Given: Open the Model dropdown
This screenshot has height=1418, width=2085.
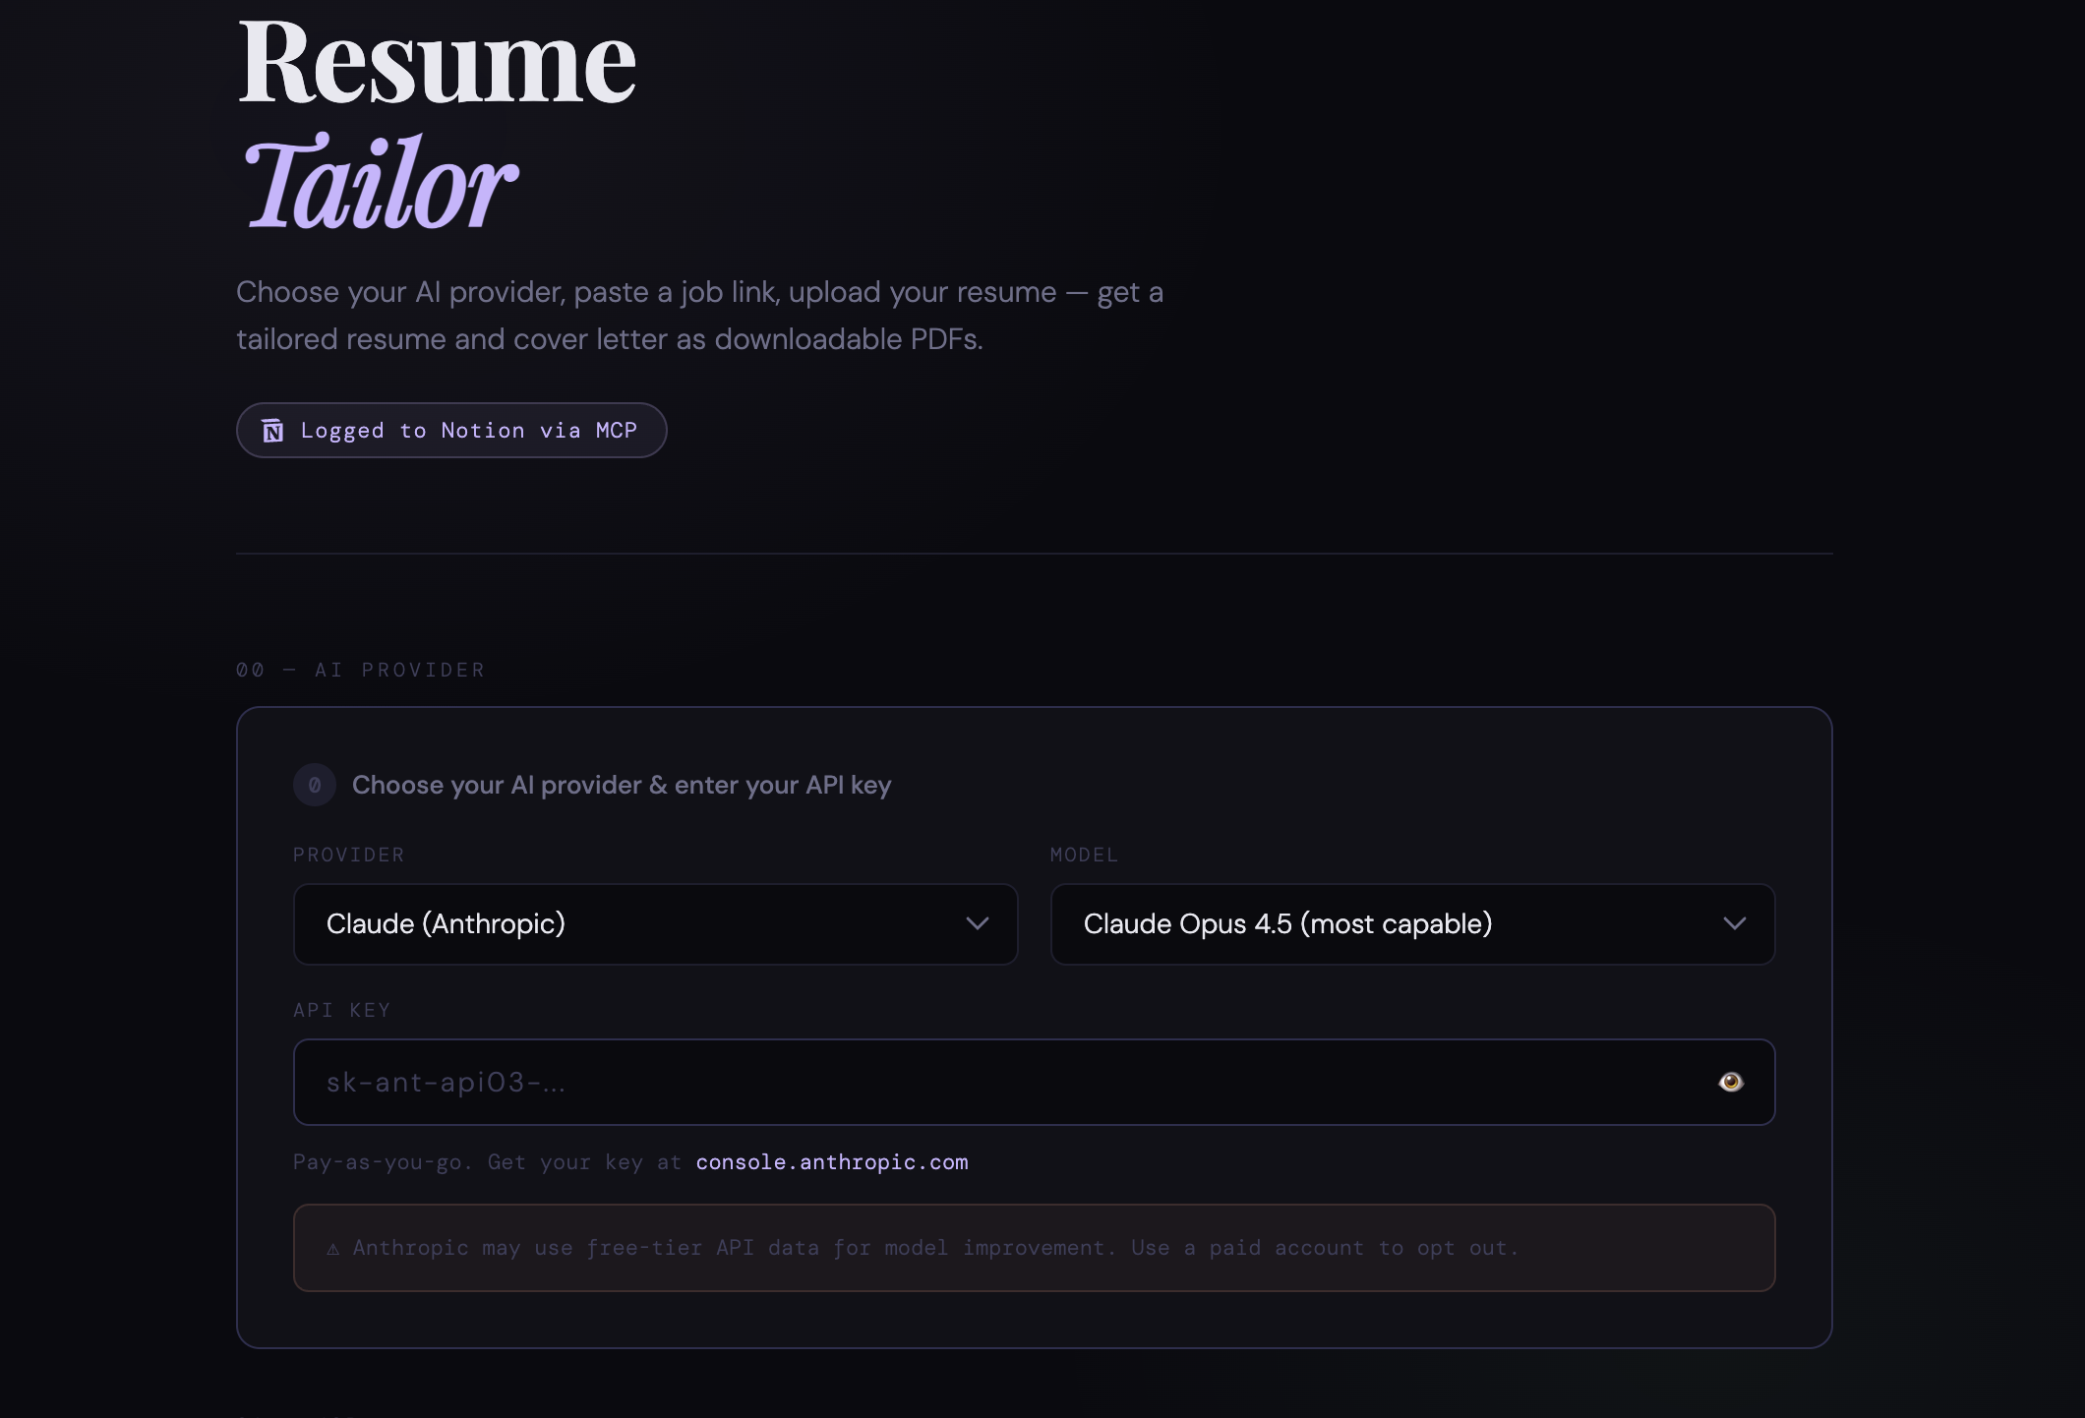Looking at the screenshot, I should pyautogui.click(x=1411, y=924).
